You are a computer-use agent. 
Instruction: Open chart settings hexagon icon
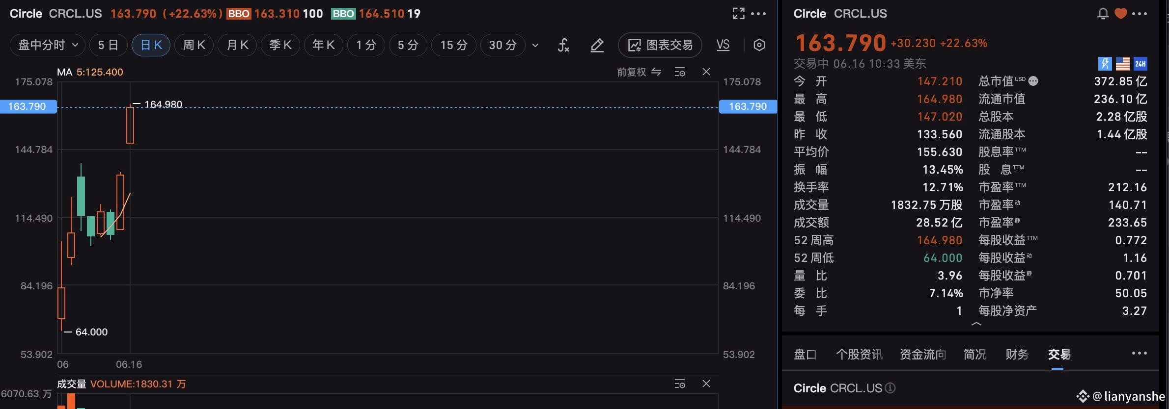click(759, 45)
